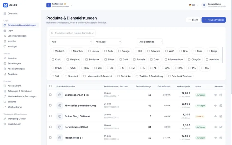Sort by Verkaufspreis column header

pos(183,86)
